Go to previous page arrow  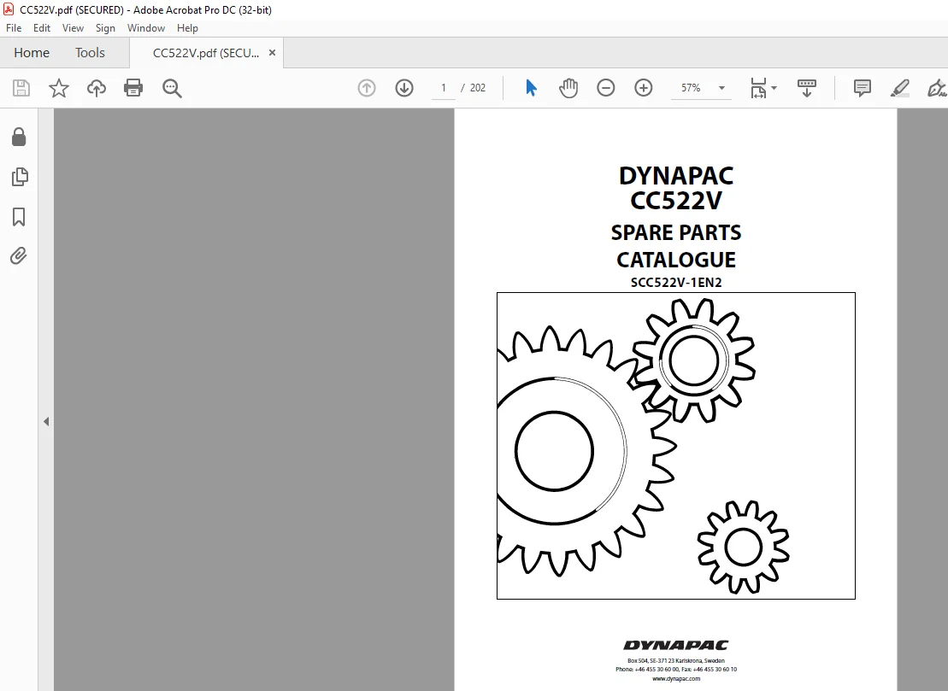point(367,88)
